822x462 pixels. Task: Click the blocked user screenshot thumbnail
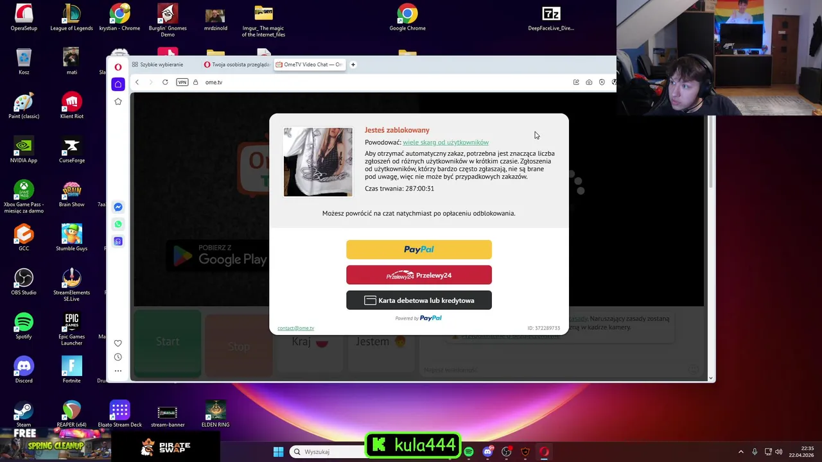[318, 162]
